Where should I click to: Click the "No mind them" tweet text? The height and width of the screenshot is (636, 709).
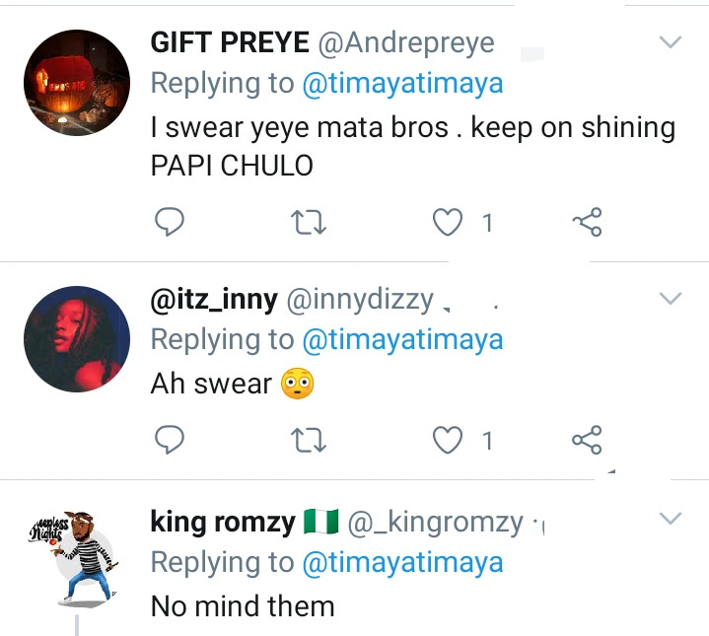pos(243,605)
